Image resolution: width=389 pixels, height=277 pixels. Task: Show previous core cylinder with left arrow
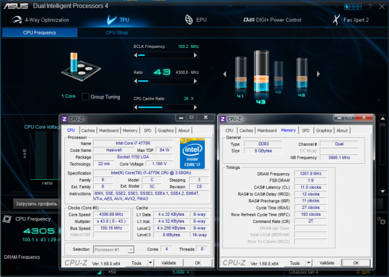pyautogui.click(x=225, y=74)
